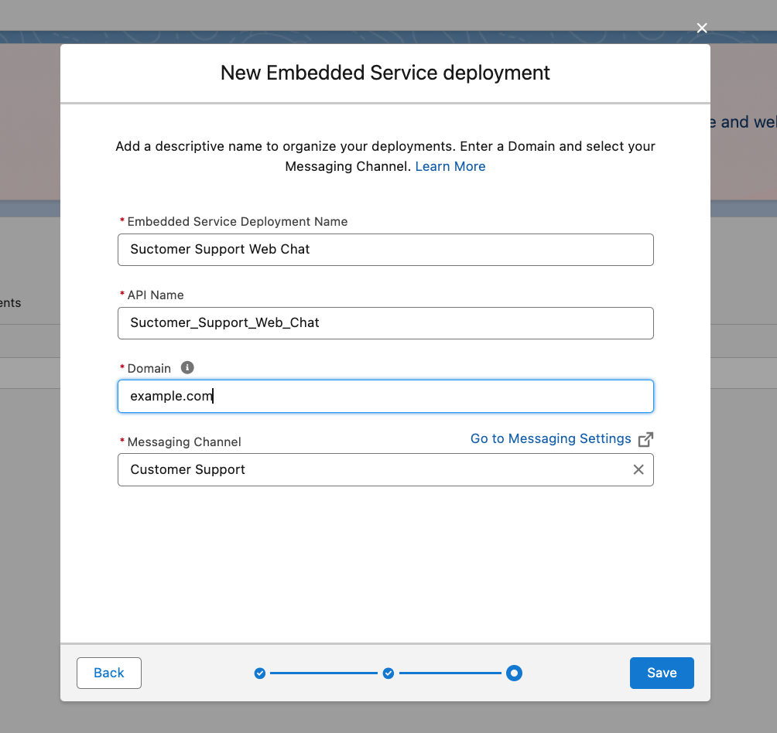Follow the Go to Messaging Settings link
Screen dimensions: 777x733
point(550,438)
